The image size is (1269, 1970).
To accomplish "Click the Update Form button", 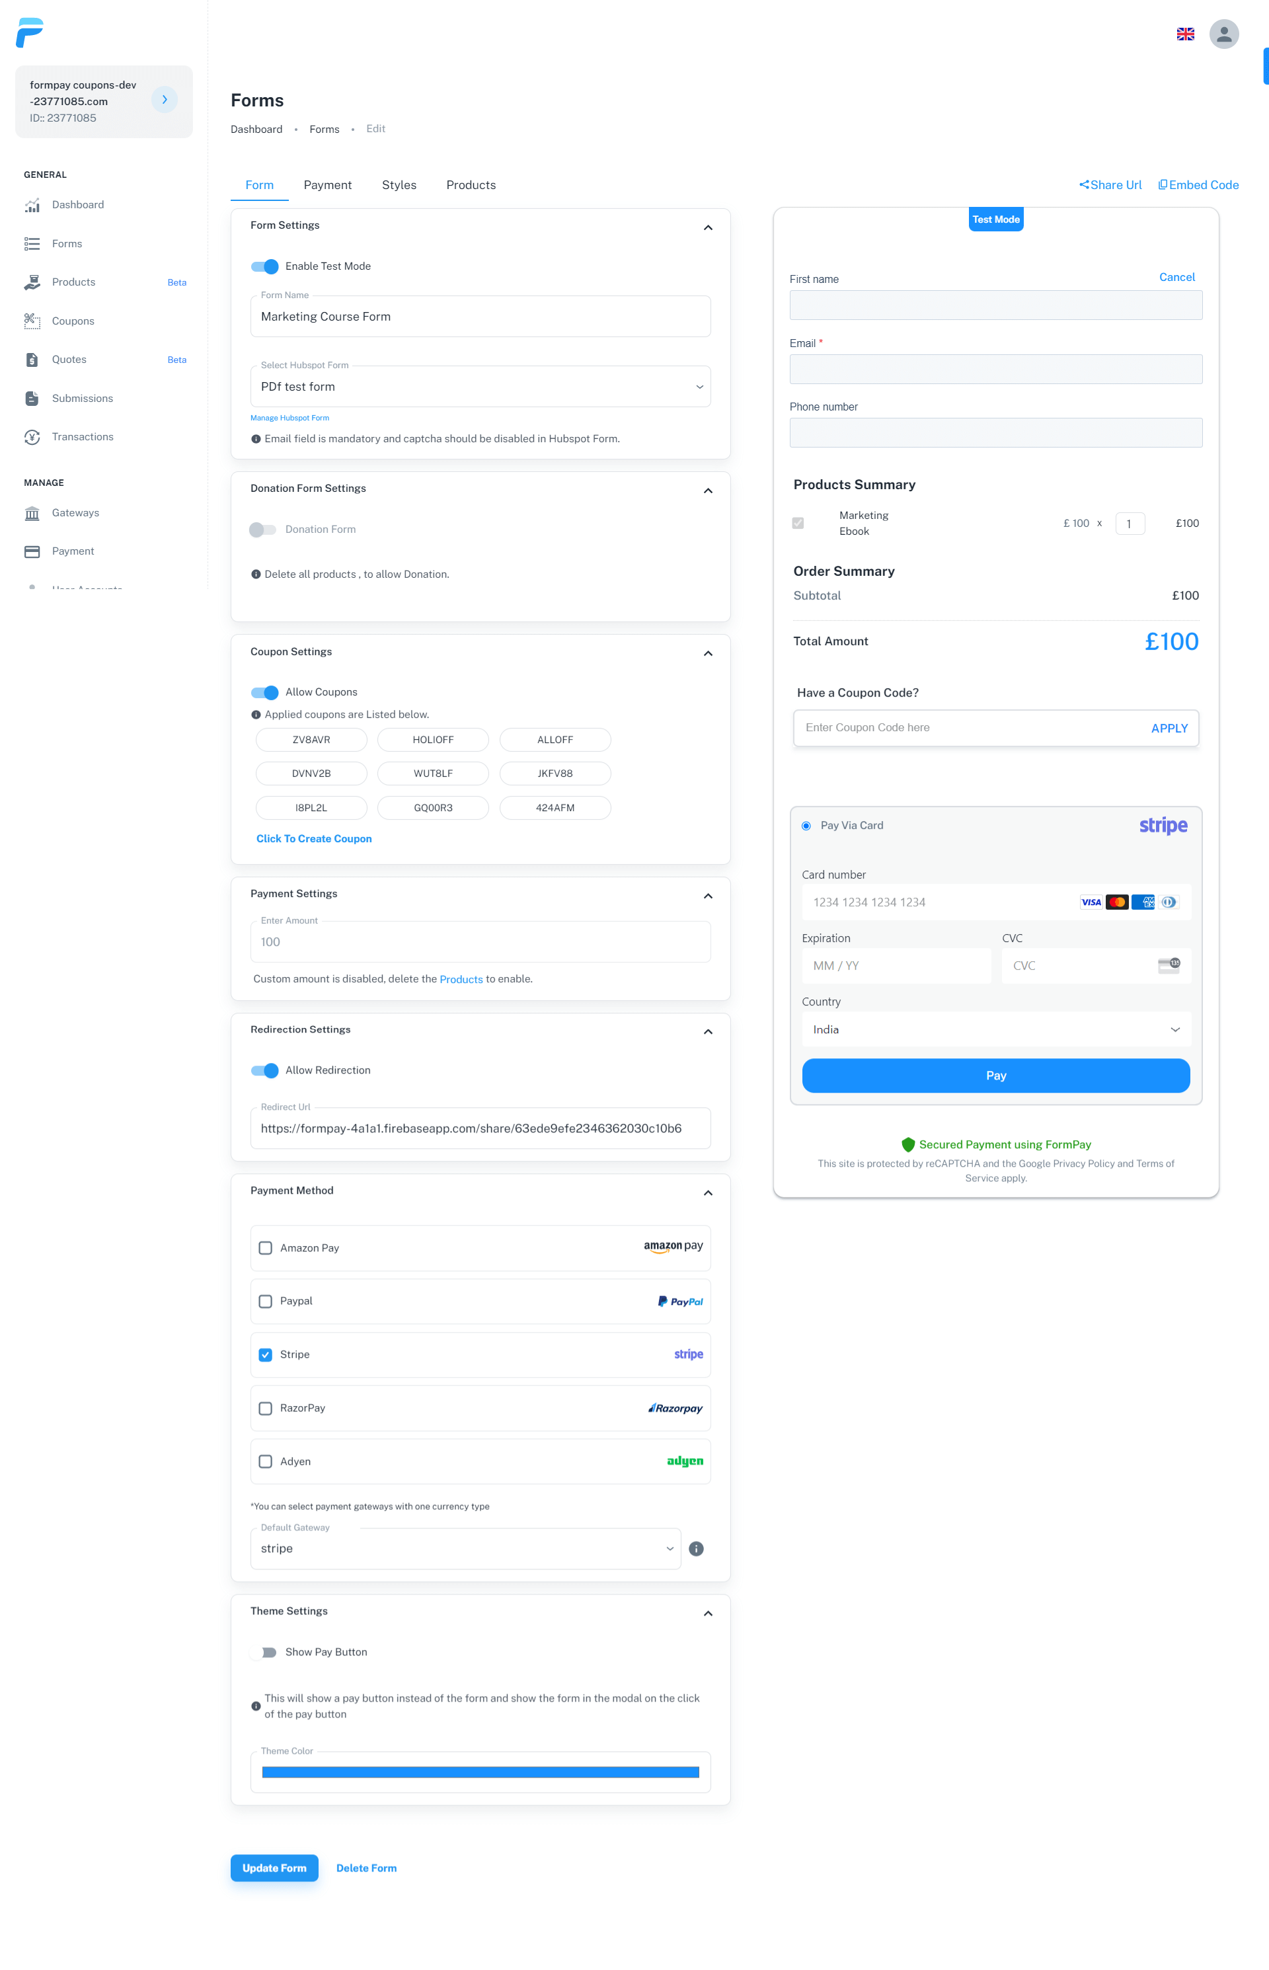I will 274,1868.
